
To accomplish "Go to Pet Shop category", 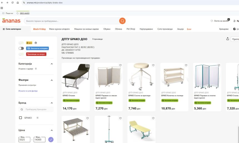I will click(131, 29).
